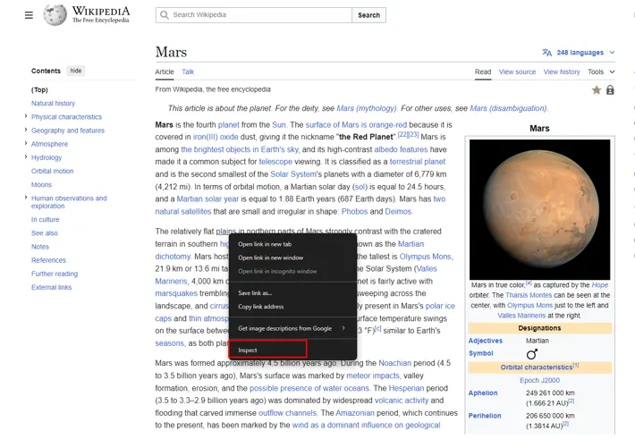Switch to the Talk tab
635x439 pixels.
coord(188,72)
